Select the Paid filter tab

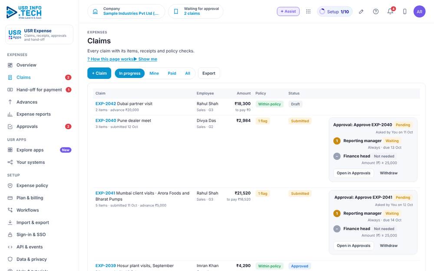(172, 73)
